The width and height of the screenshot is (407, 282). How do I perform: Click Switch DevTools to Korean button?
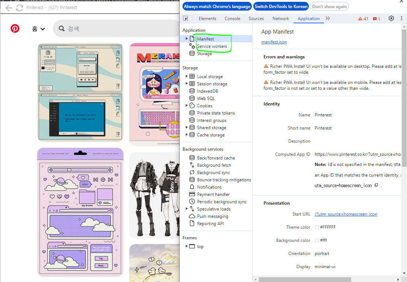coord(281,7)
